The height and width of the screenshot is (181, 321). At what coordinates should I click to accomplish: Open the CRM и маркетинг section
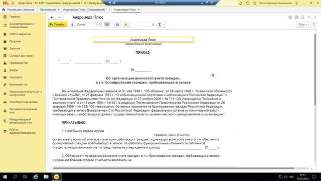click(20, 34)
